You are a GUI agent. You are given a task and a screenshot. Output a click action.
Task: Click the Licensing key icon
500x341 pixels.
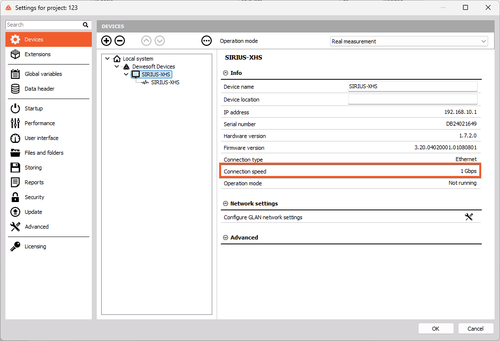pyautogui.click(x=15, y=246)
